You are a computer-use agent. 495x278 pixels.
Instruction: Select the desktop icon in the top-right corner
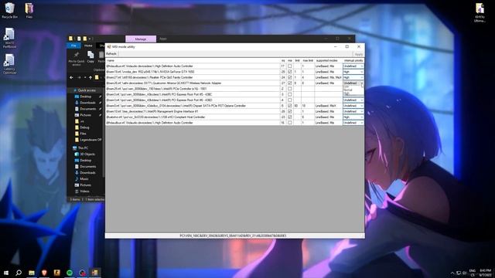(480, 12)
